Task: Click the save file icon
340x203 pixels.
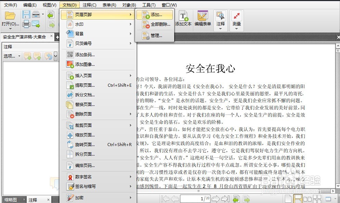Action: 26,14
